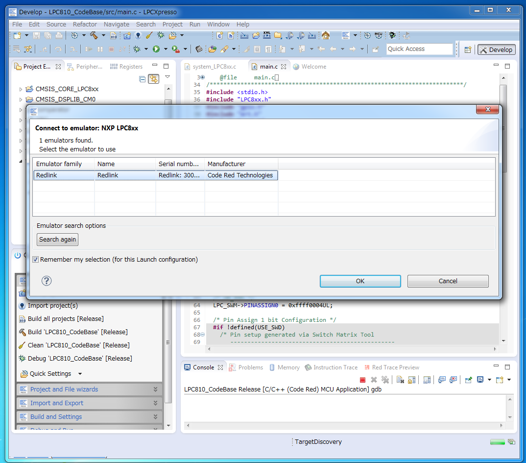The height and width of the screenshot is (463, 526).
Task: Click the help question mark icon in dialog
Action: (47, 281)
